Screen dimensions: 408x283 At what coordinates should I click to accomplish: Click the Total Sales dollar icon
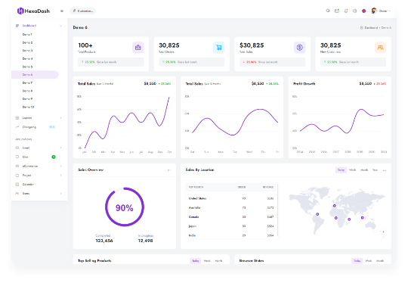click(299, 48)
